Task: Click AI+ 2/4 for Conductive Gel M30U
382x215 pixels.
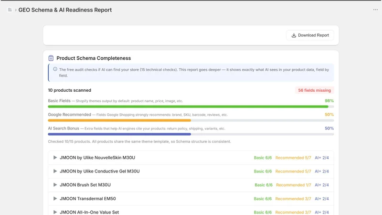Action: 321,172
